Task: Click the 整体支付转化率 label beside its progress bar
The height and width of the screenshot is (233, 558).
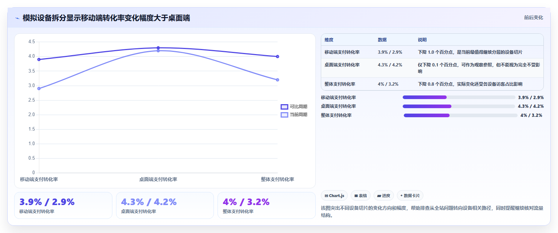Action: coord(336,115)
